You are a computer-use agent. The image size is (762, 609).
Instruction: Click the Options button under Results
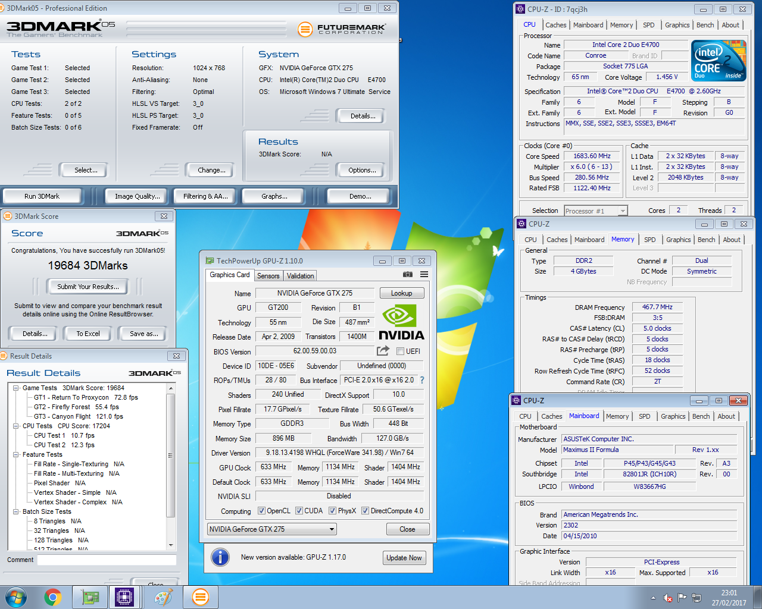coord(362,170)
